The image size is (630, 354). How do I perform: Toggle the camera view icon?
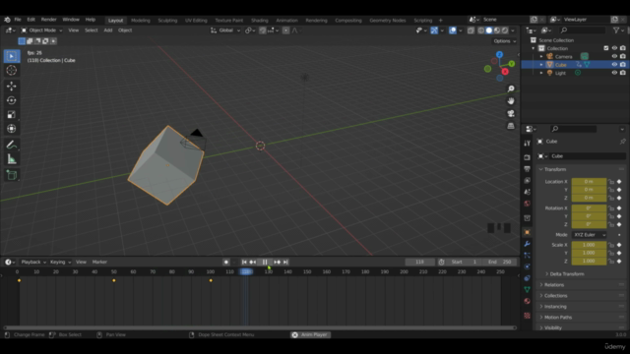[x=511, y=114]
